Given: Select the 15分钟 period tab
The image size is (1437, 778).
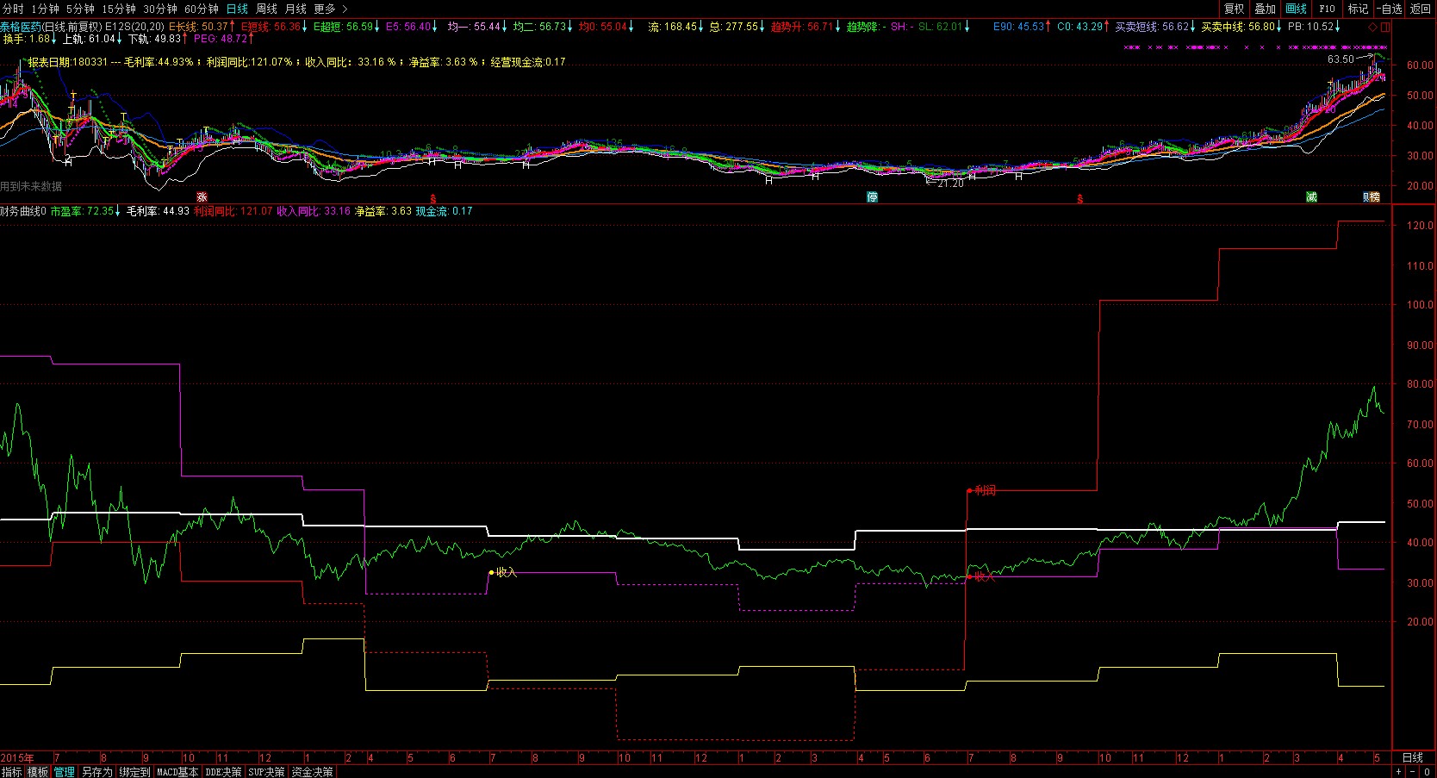Looking at the screenshot, I should (x=119, y=9).
